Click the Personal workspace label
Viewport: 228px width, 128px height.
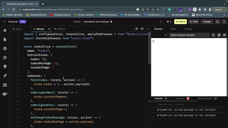[x=13, y=22]
